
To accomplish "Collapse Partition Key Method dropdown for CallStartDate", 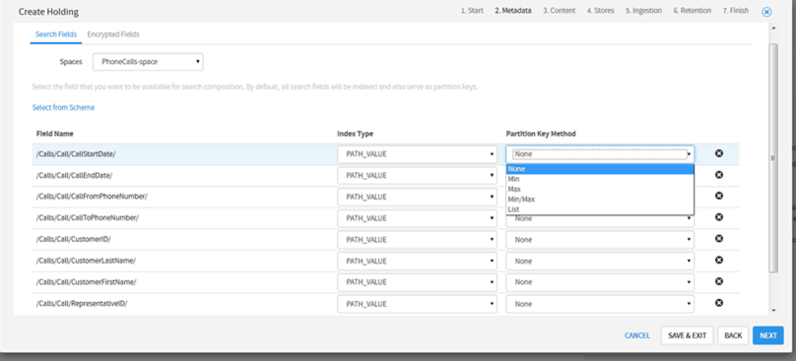I will (600, 154).
